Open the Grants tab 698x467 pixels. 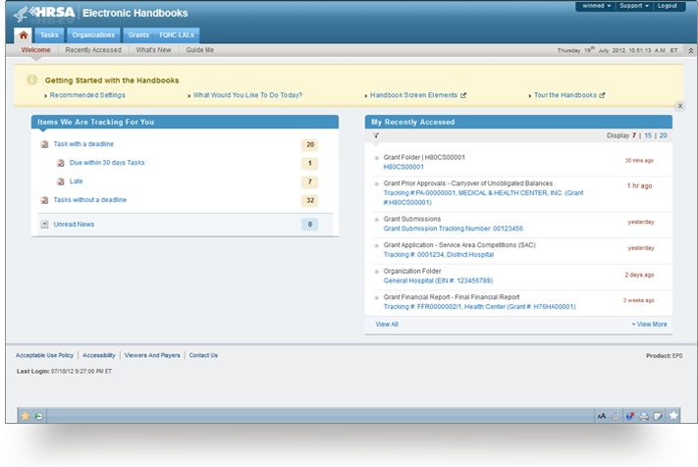138,34
